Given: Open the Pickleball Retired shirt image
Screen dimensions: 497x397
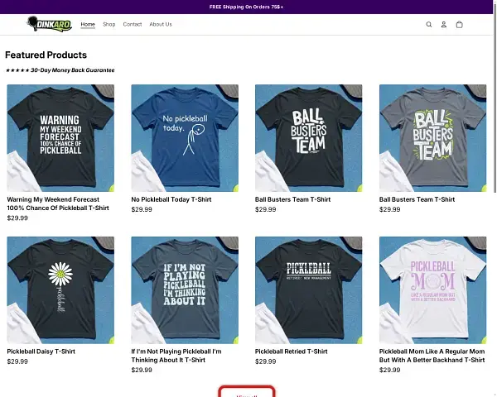Looking at the screenshot, I should 309,289.
